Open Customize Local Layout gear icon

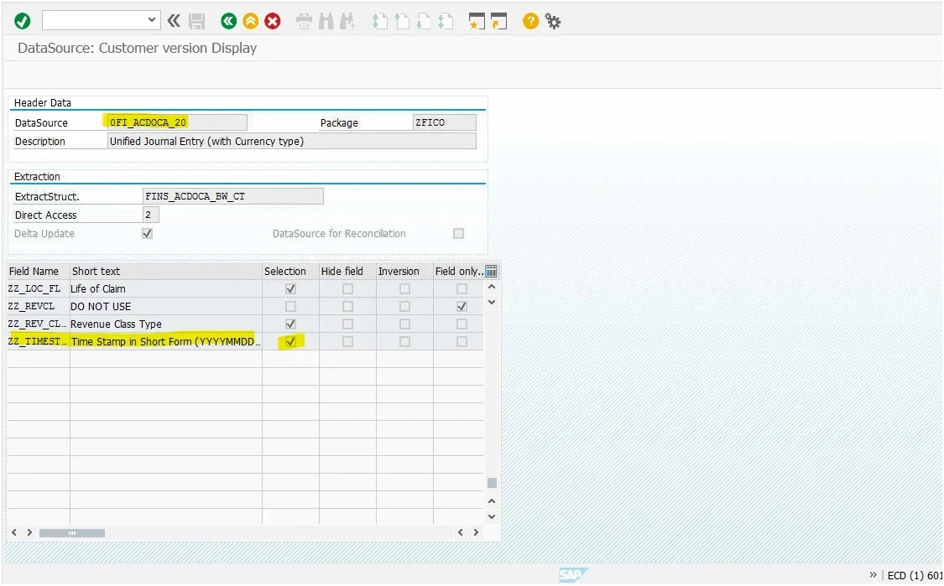(x=553, y=22)
